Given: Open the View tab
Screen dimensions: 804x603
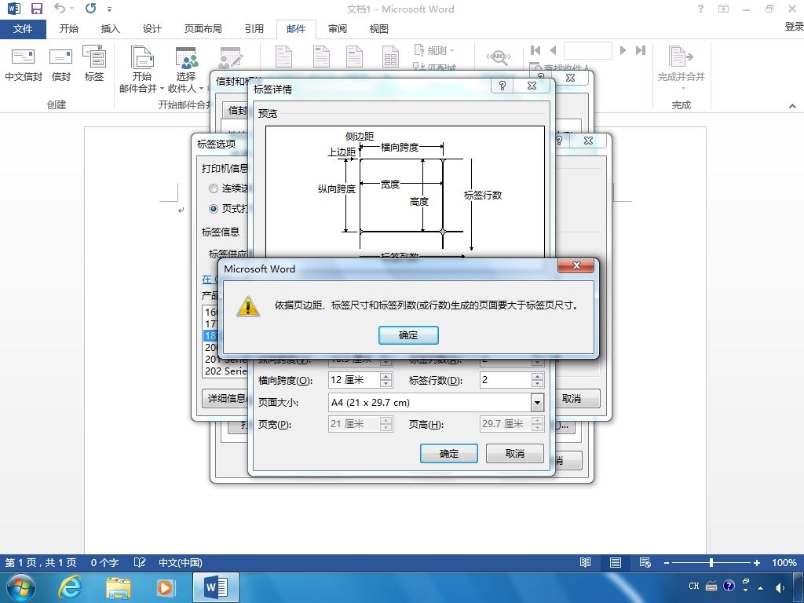Looking at the screenshot, I should (x=379, y=29).
